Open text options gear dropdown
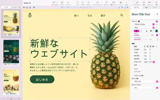The height and width of the screenshot is (100, 160). (x=152, y=31)
